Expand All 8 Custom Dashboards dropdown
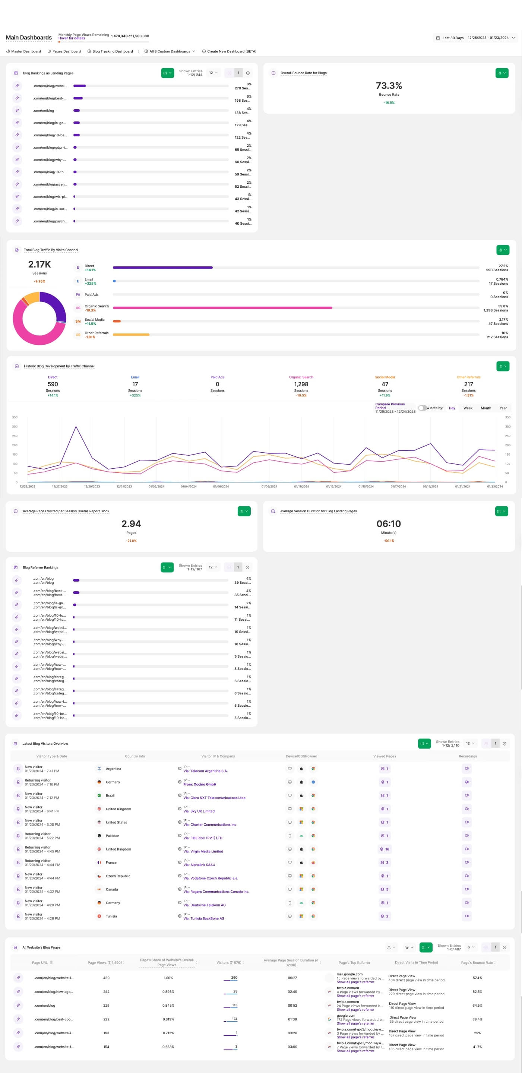 pos(170,51)
